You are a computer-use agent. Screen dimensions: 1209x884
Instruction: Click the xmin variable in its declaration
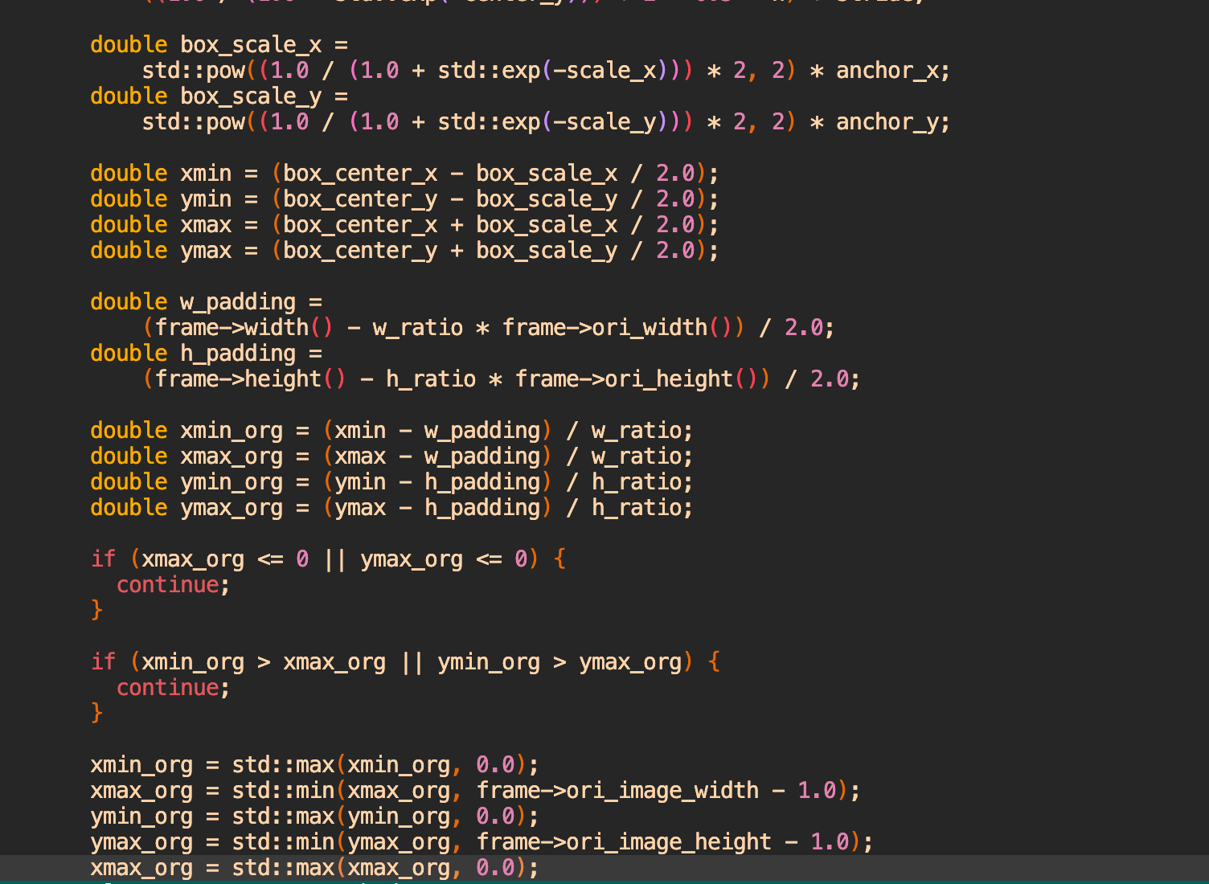(206, 174)
